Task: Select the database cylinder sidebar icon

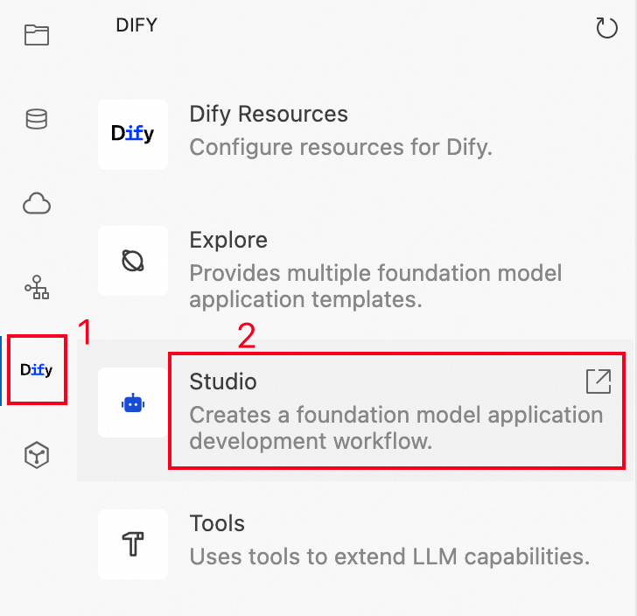Action: 37,119
